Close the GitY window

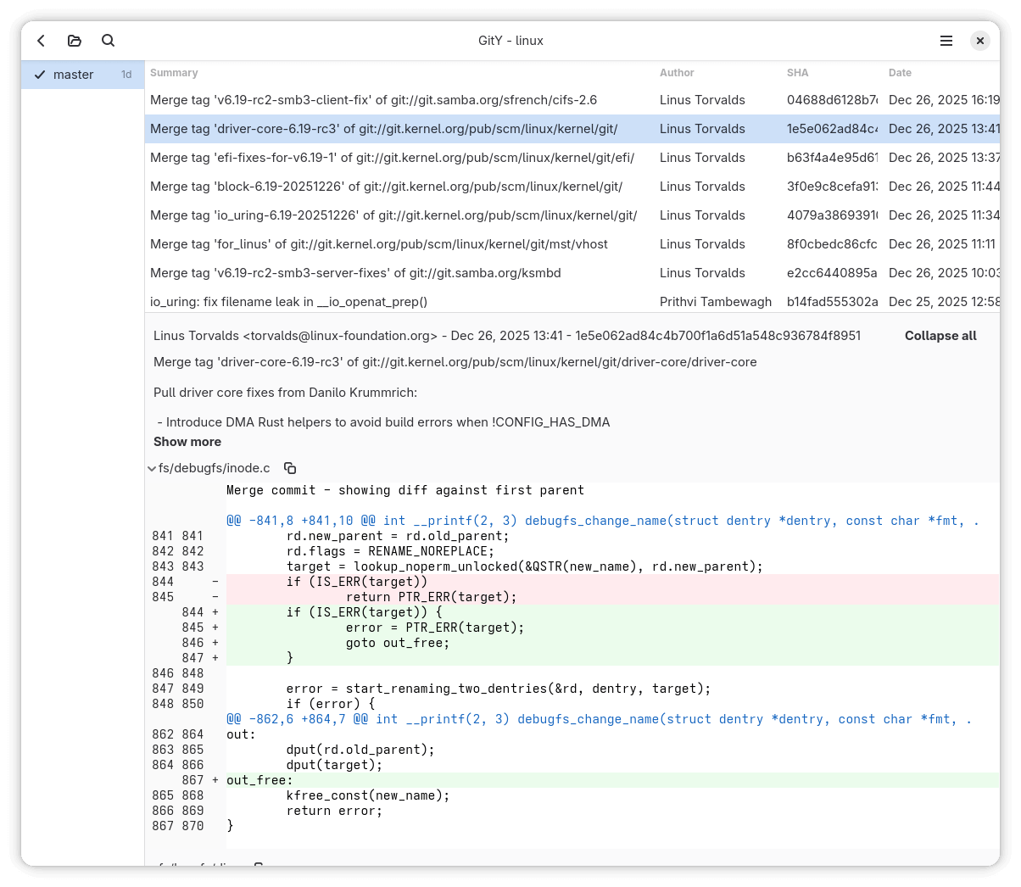click(x=979, y=41)
